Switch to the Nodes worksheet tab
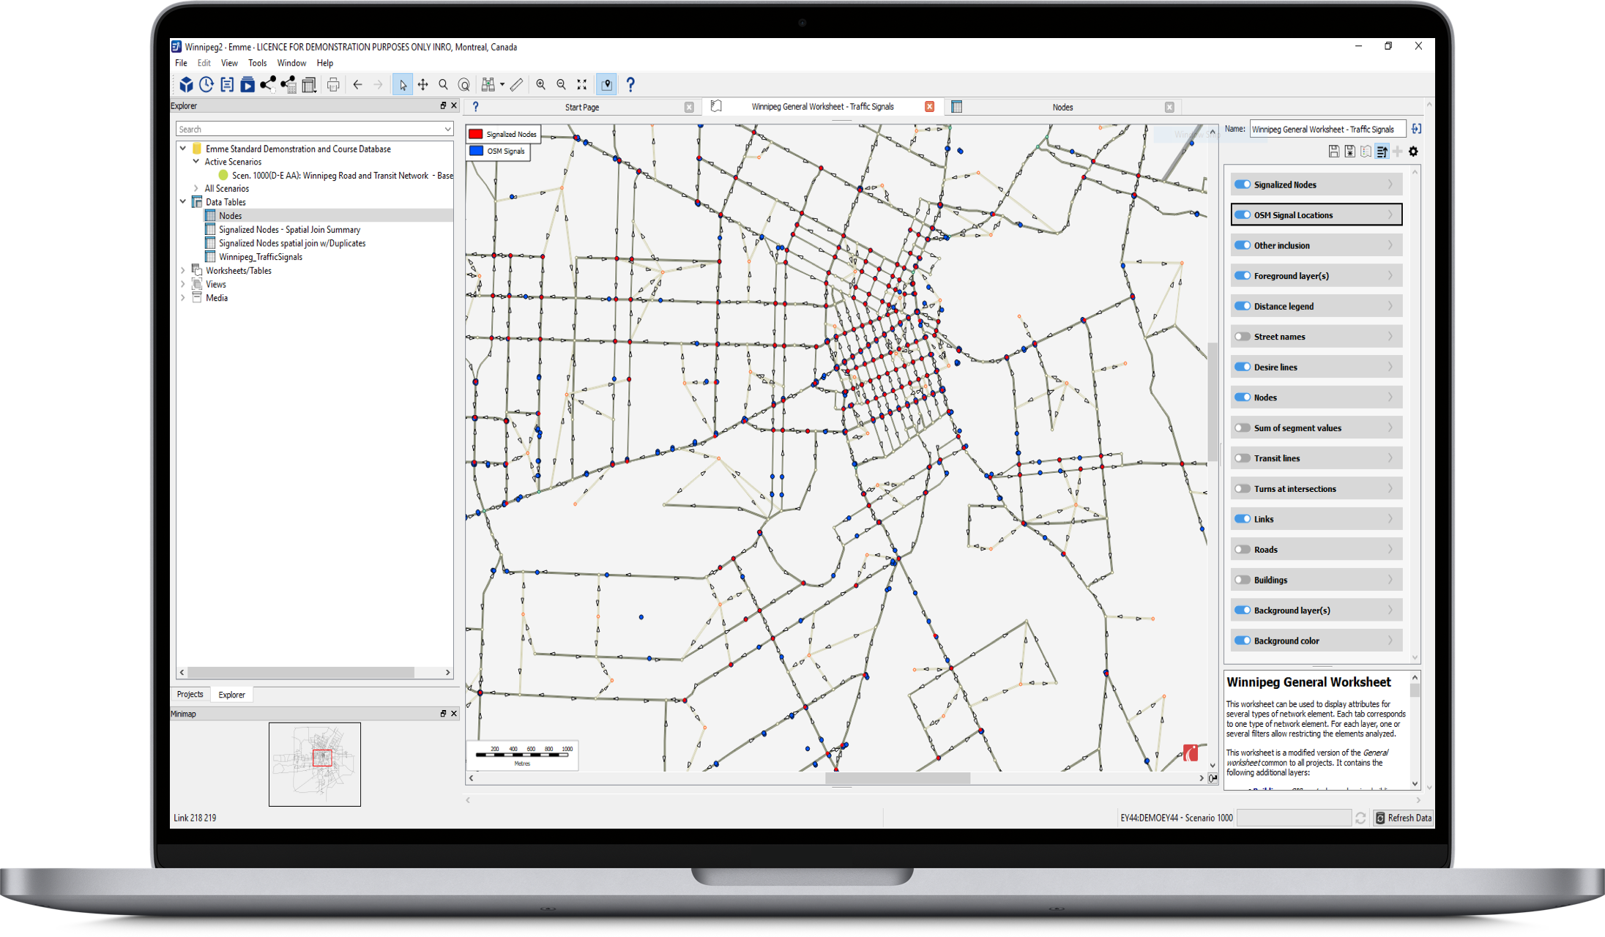The image size is (1605, 937). coord(1062,106)
